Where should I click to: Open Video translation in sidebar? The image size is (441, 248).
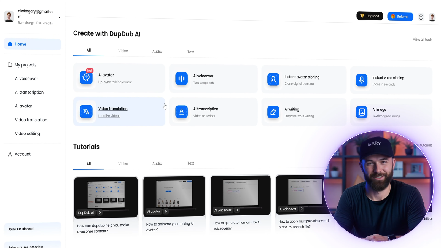(x=31, y=120)
